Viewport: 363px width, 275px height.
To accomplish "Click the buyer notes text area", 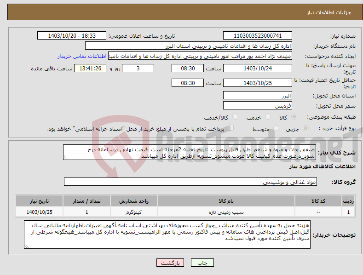I will pyautogui.click(x=167, y=235).
